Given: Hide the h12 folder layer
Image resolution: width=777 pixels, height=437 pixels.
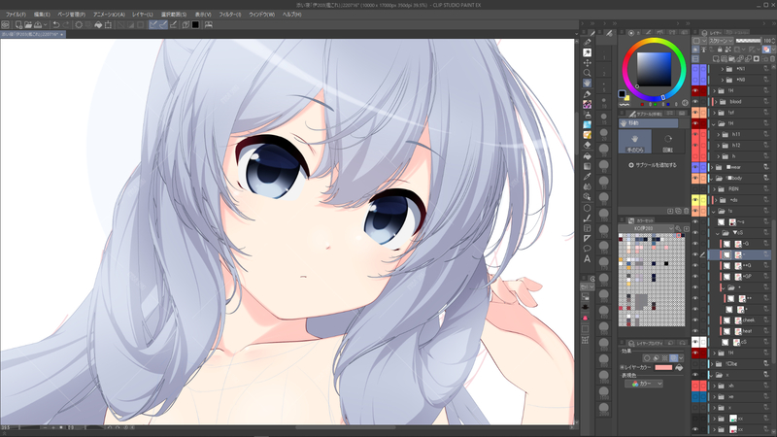Looking at the screenshot, I should (695, 145).
